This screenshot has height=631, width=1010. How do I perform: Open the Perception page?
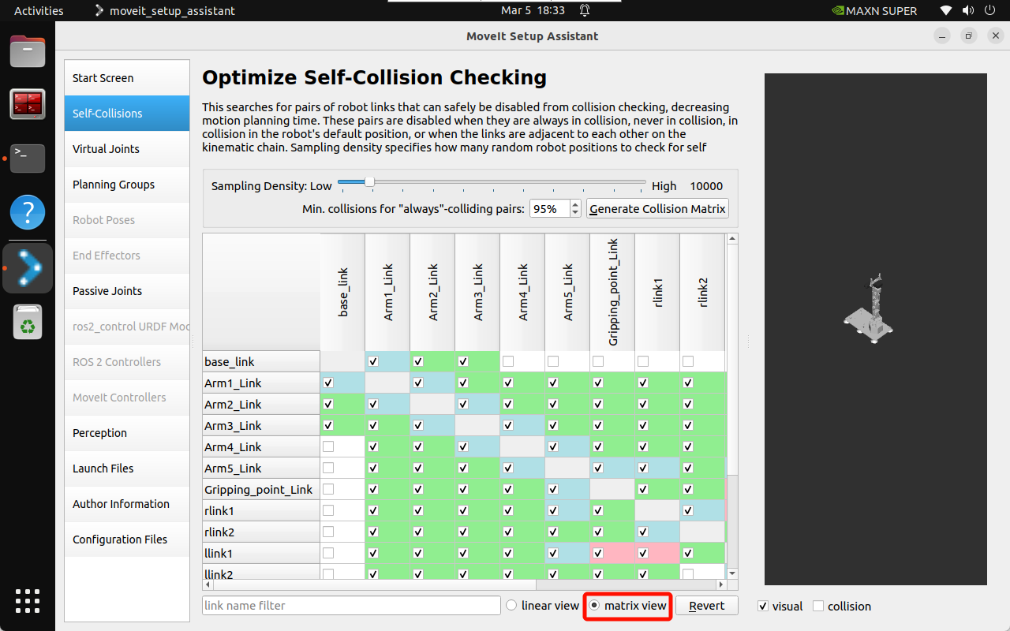pyautogui.click(x=127, y=433)
